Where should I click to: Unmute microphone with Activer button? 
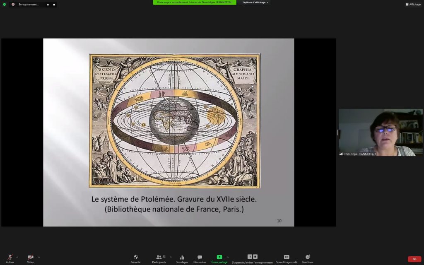(x=10, y=259)
